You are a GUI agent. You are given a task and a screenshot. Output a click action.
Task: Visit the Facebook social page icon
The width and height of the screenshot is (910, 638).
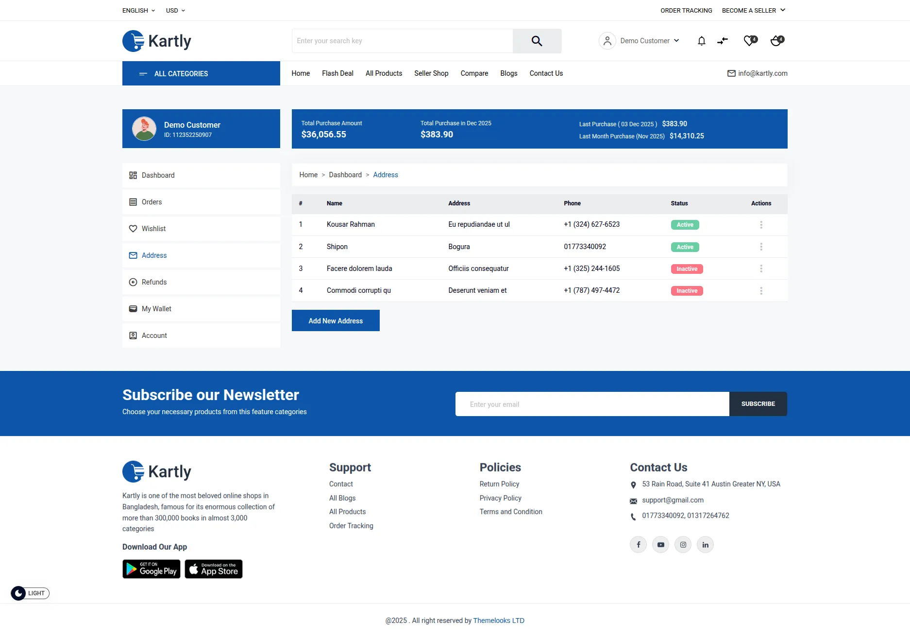tap(638, 545)
